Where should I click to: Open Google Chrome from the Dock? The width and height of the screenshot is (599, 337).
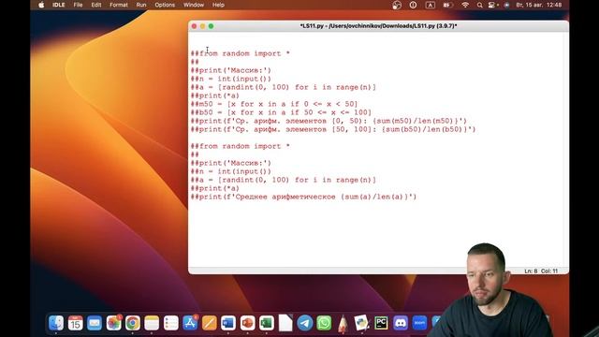click(133, 323)
